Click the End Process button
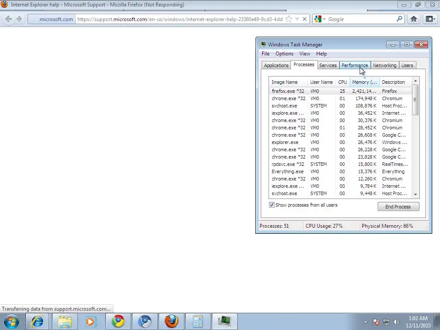The width and height of the screenshot is (440, 330). tap(398, 207)
